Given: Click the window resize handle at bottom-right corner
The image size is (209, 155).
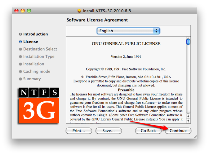Looking at the screenshot, I should pos(195,136).
